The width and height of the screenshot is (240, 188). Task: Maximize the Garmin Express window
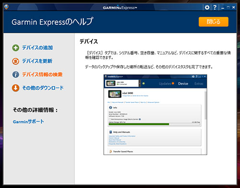click(x=228, y=7)
